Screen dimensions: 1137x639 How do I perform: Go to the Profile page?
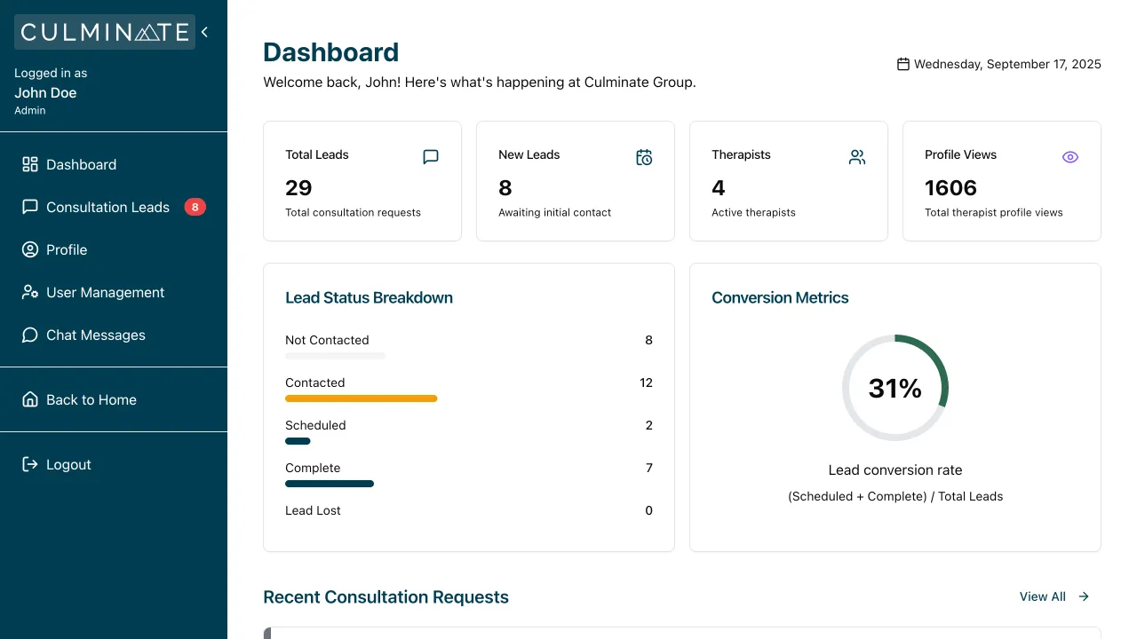point(67,249)
